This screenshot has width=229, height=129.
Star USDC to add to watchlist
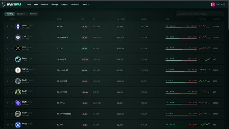point(12,125)
